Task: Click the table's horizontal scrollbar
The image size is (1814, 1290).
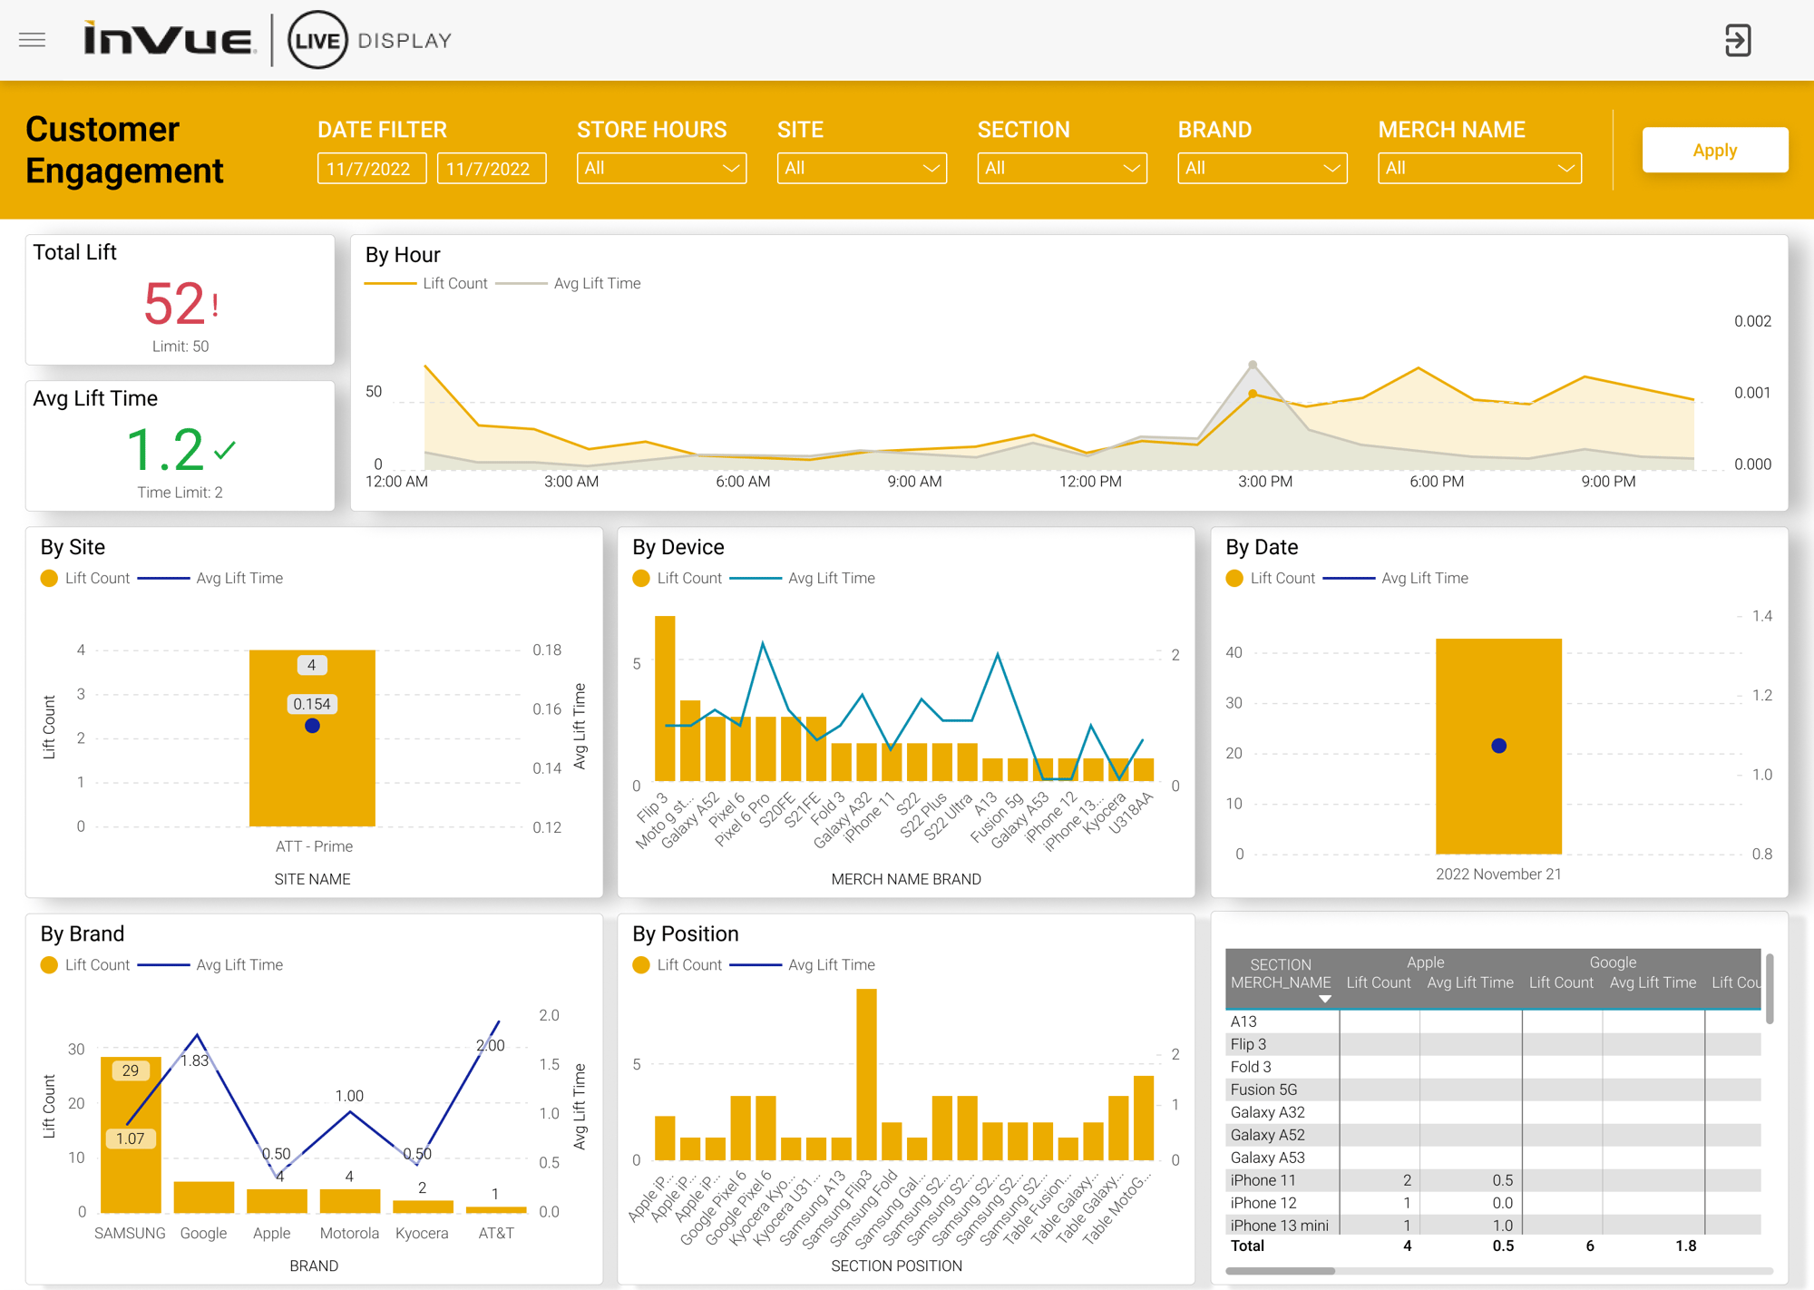Action: [x=1280, y=1271]
